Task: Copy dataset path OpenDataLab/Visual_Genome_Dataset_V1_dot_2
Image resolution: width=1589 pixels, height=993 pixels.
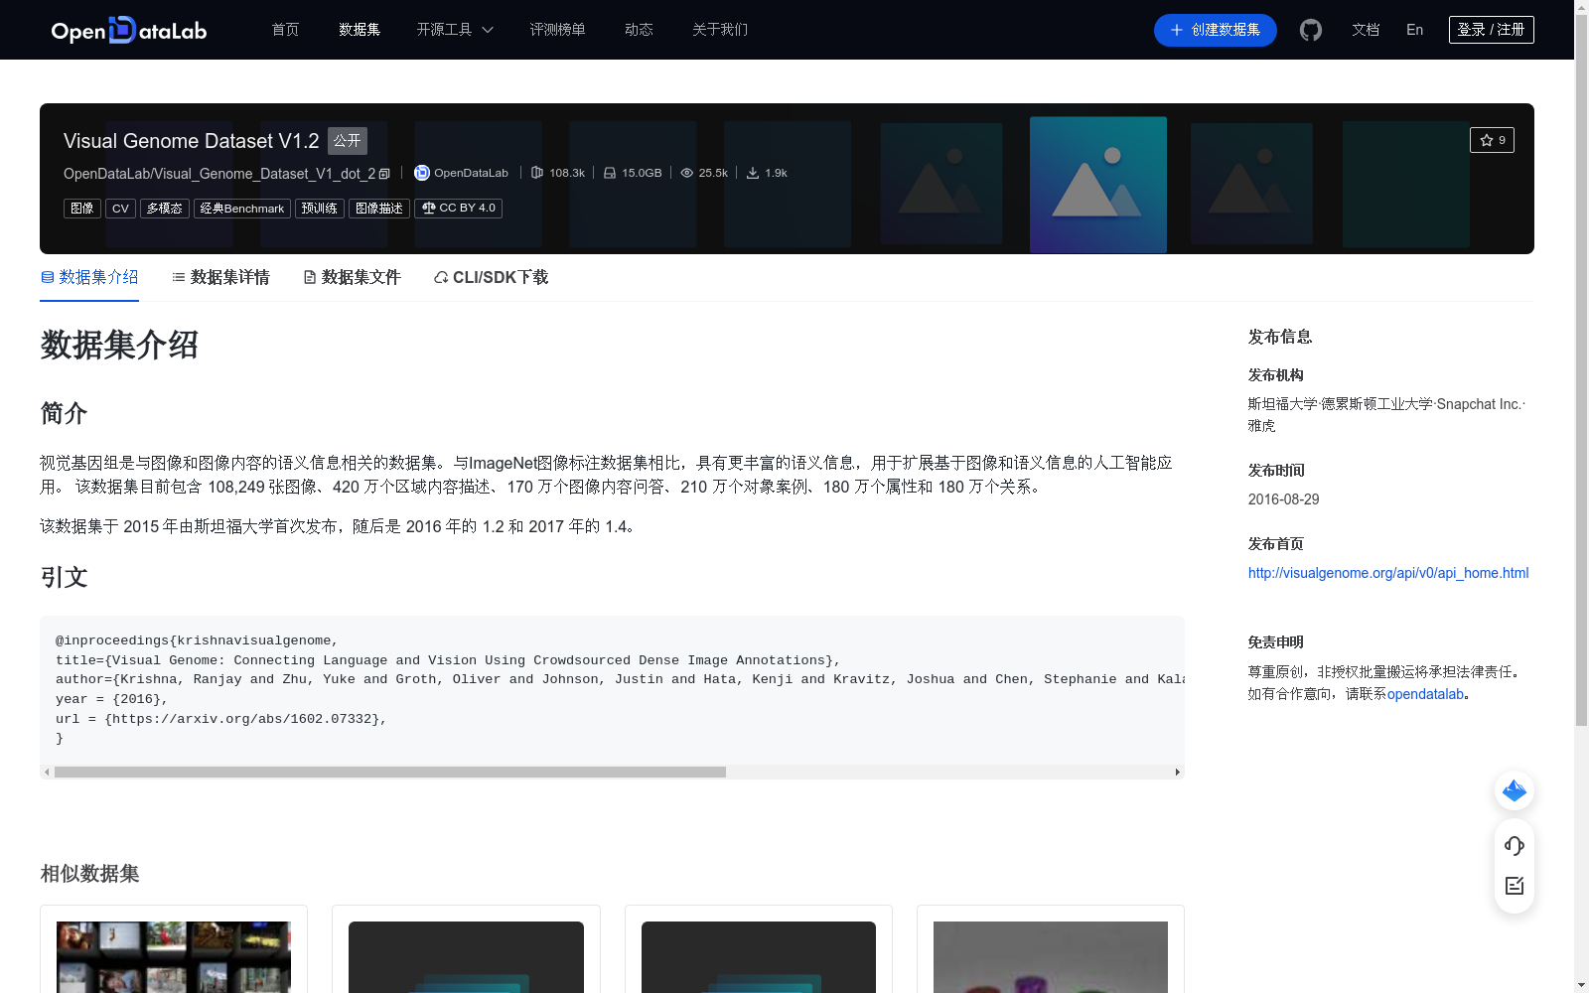Action: click(385, 174)
